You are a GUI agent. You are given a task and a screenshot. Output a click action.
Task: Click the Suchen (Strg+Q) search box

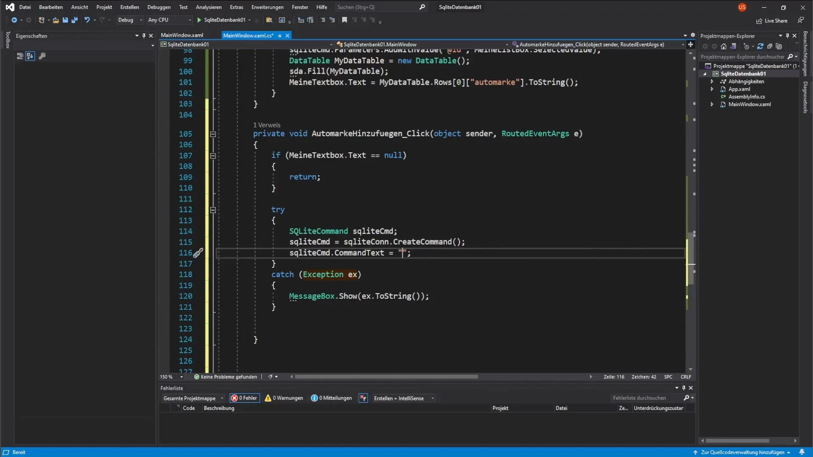tap(381, 7)
